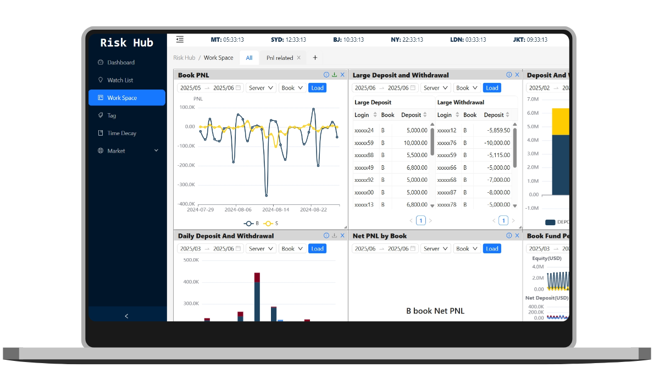Sort Large Withdrawal table by Login

(458, 115)
